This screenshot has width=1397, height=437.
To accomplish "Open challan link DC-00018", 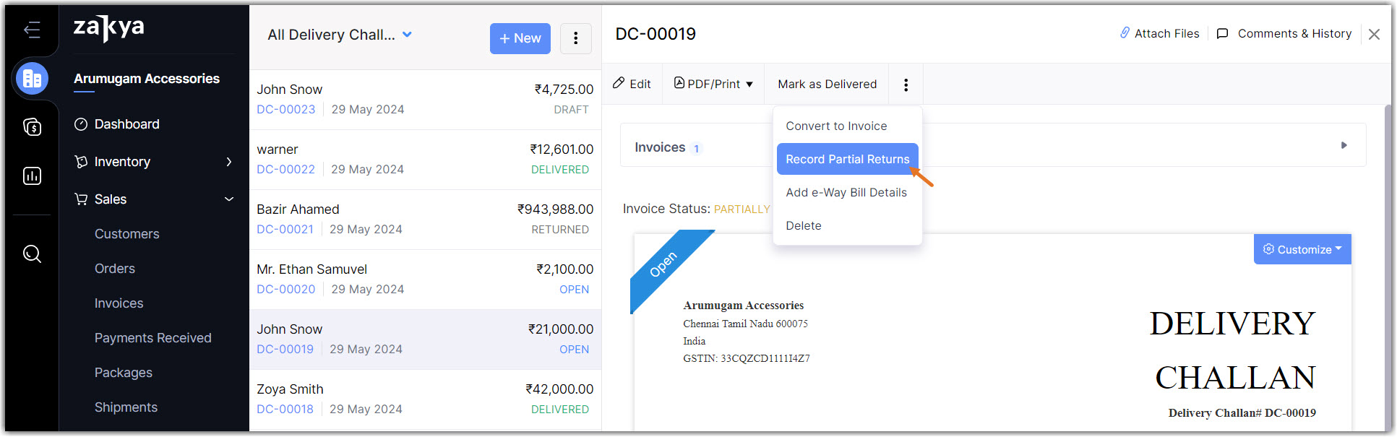I will (x=285, y=409).
